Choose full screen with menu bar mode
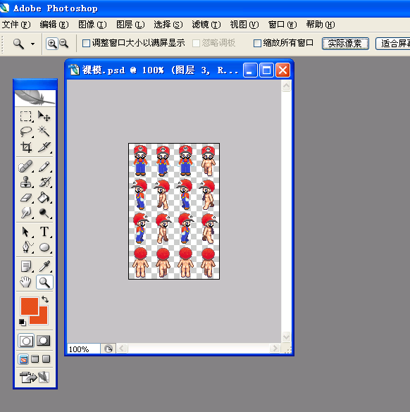This screenshot has height=412, width=410. click(35, 359)
